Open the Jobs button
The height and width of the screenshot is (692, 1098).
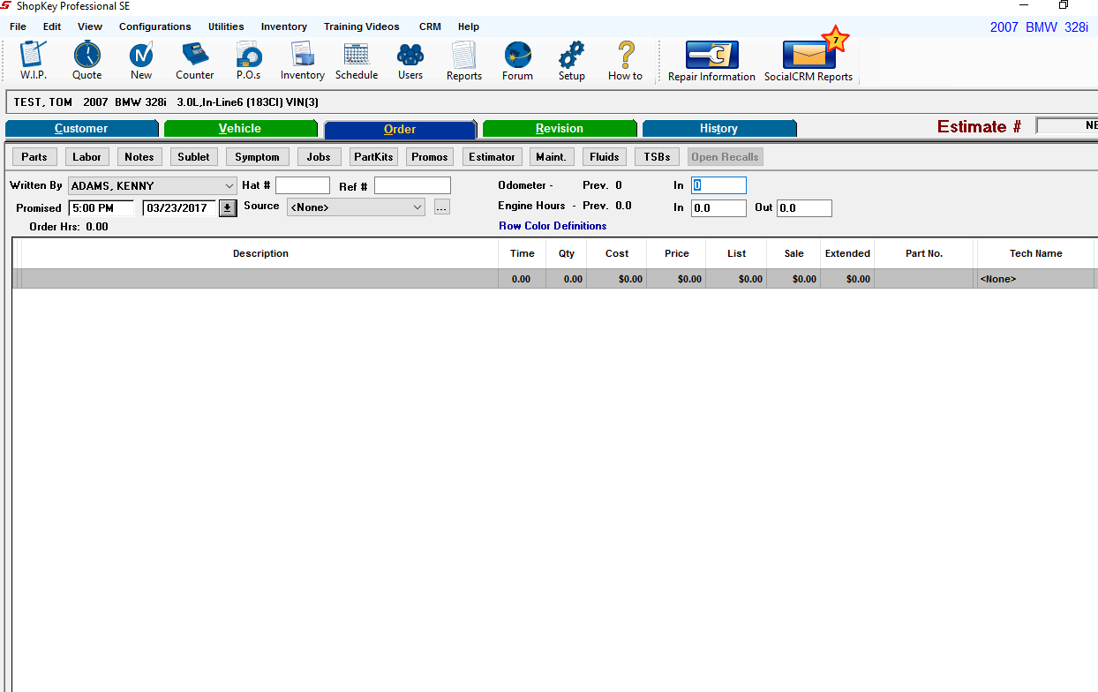point(319,157)
